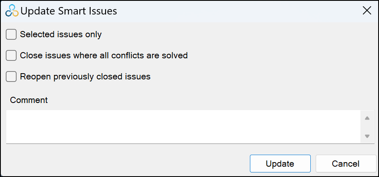Click the "Close issues where all conflicts are solved" label
Screen dimensions: 379x177
coord(104,55)
